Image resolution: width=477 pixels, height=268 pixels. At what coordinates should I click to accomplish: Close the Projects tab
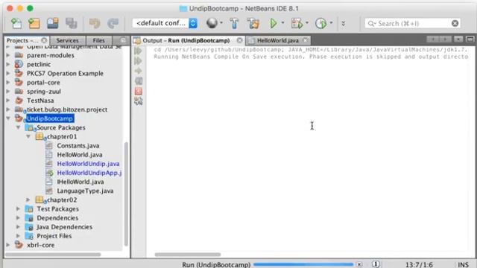click(x=44, y=40)
